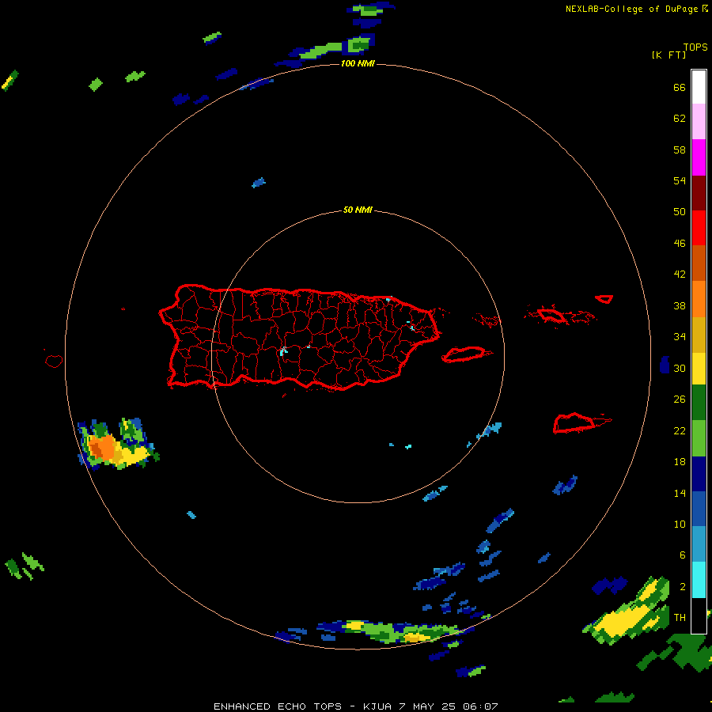
Task: Click the "TH" legend label
Action: click(680, 618)
